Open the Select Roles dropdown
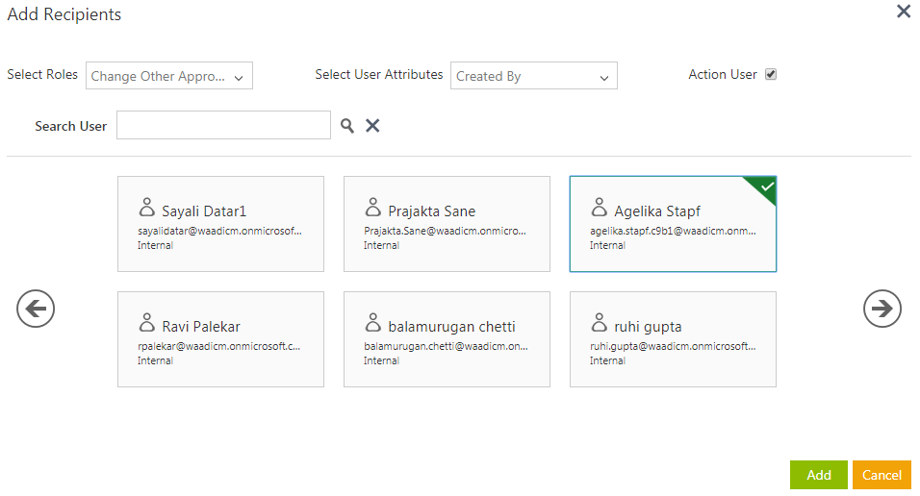The width and height of the screenshot is (920, 496). pyautogui.click(x=169, y=77)
